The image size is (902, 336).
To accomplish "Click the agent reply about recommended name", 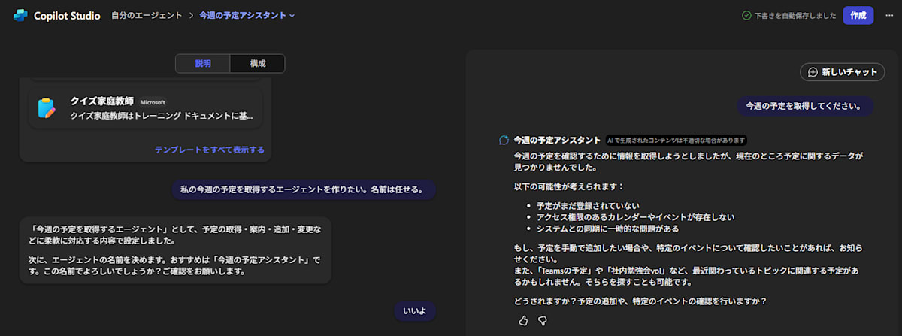I will click(175, 251).
